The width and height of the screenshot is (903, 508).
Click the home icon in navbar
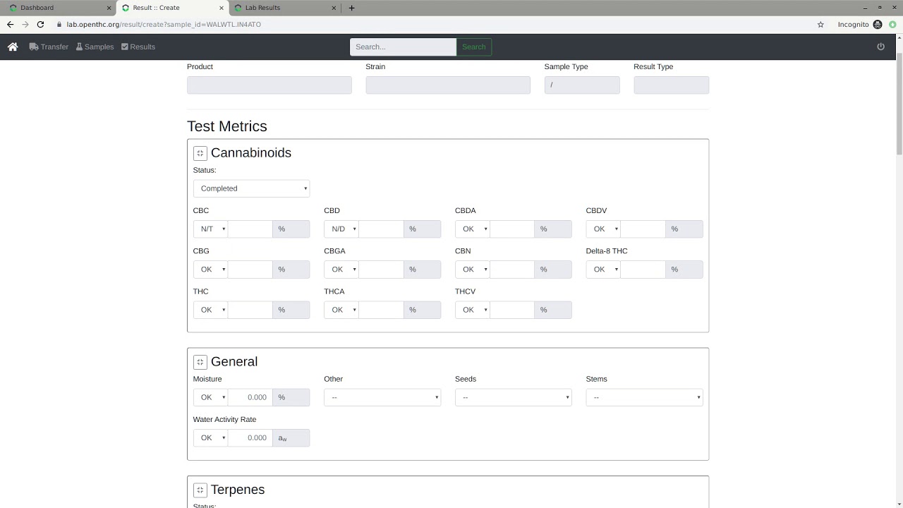click(13, 47)
